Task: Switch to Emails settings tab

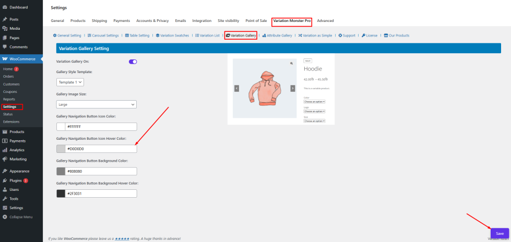Action: click(181, 20)
